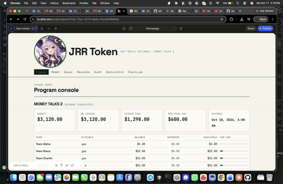Image resolution: width=283 pixels, height=184 pixels.
Task: Open preview in new tab icon
Action: [181, 28]
